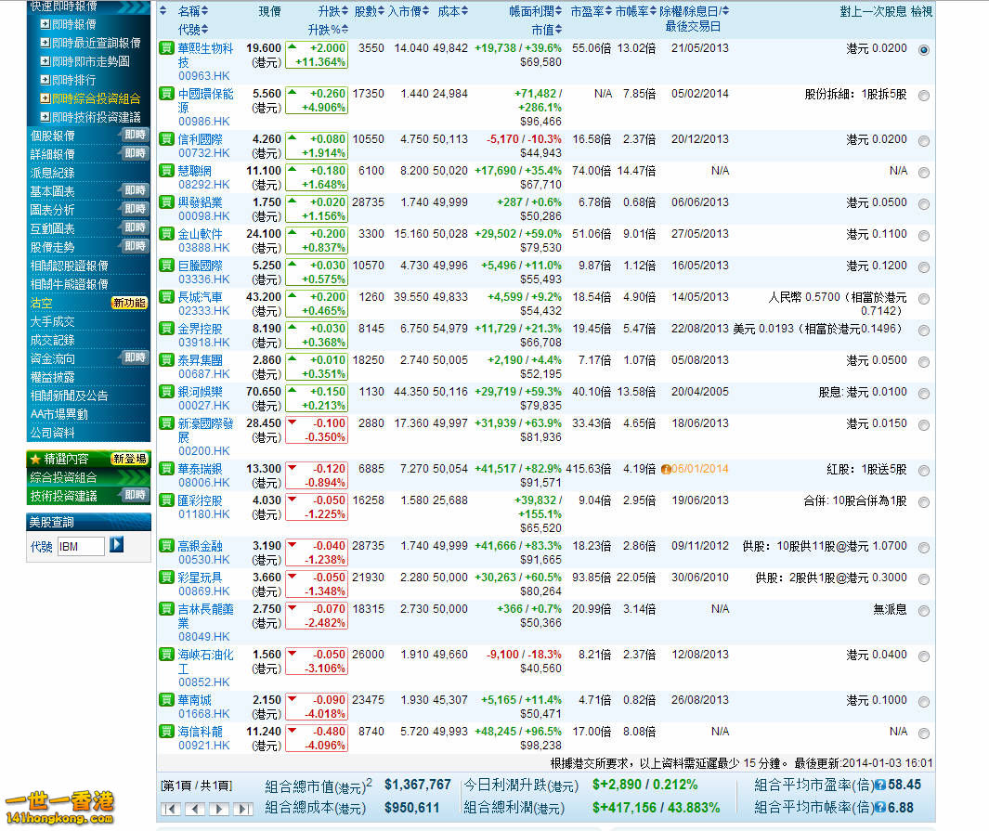Open stock link 00963.HK
Image resolution: width=989 pixels, height=831 pixels.
coord(203,75)
